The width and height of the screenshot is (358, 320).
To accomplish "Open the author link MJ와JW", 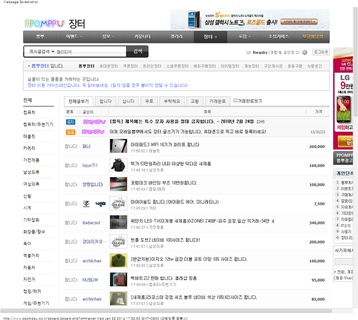I will pos(90,280).
